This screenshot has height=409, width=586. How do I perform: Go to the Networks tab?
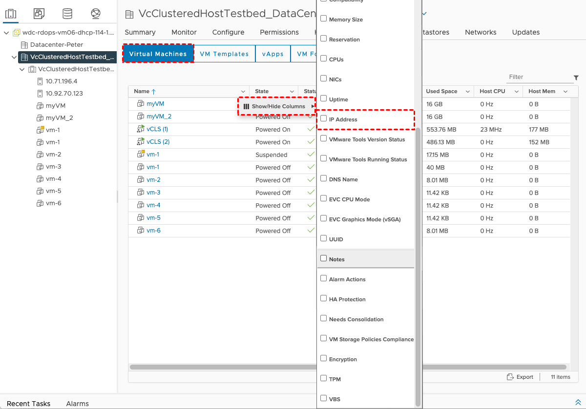481,32
